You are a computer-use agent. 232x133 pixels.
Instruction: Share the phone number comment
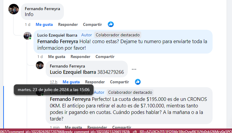pyautogui.click(x=119, y=82)
